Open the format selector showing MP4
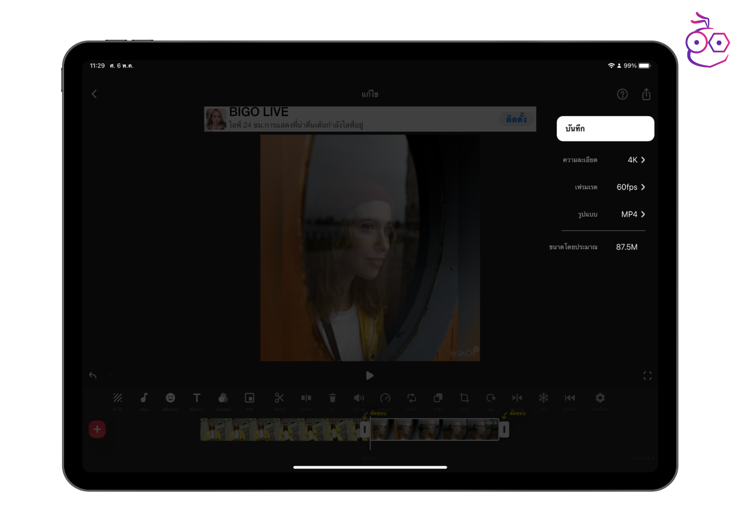Screen dimensions: 742x526 point(633,214)
